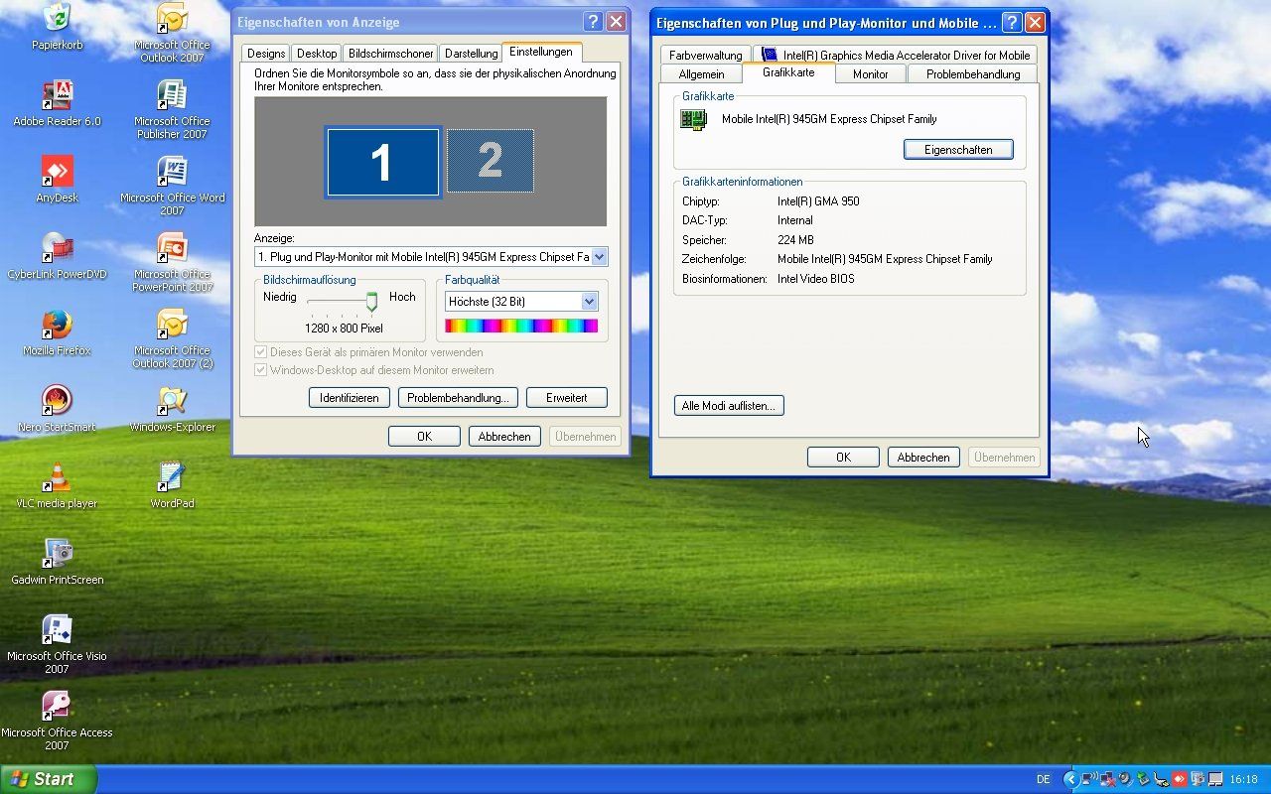Toggle 'Windows-Desktop auf diesem Monitor erweitern'
This screenshot has width=1271, height=794.
tap(374, 370)
